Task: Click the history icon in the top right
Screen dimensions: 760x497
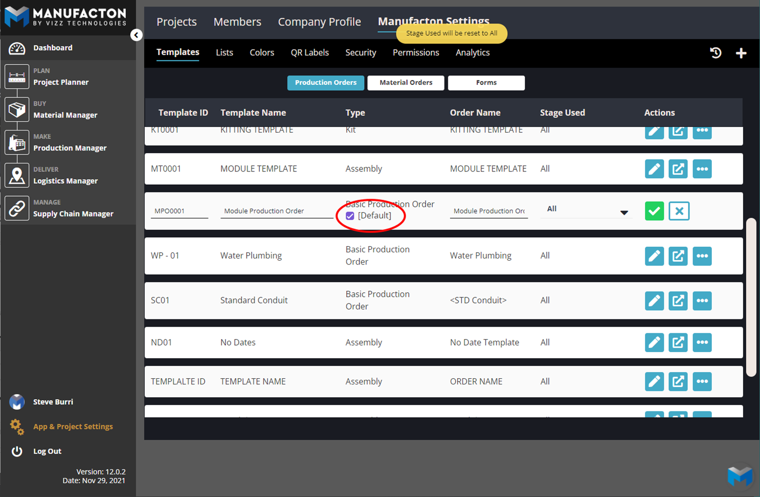Action: click(716, 53)
